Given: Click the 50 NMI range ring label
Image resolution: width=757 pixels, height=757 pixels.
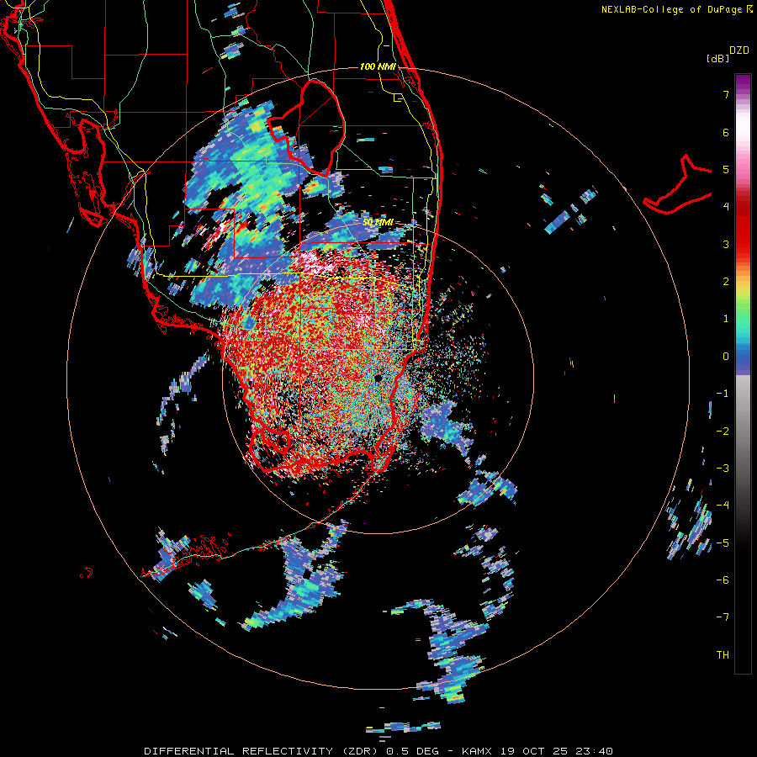Looking at the screenshot, I should pyautogui.click(x=378, y=223).
